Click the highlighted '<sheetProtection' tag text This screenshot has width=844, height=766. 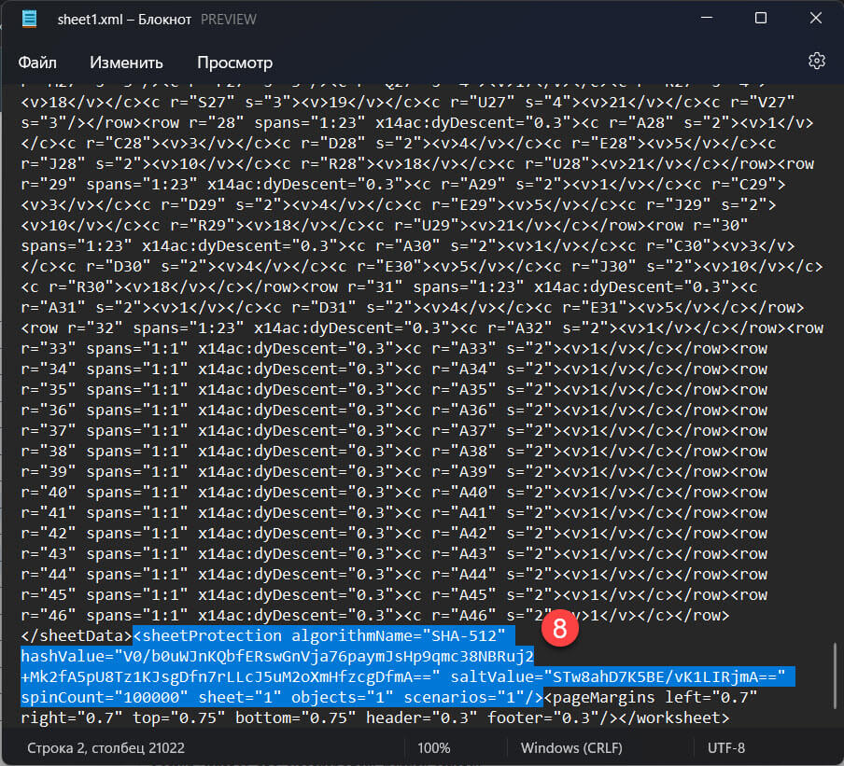[x=207, y=635]
